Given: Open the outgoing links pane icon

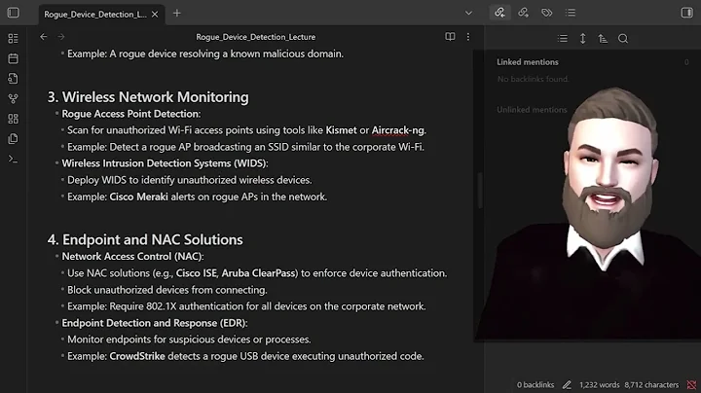Looking at the screenshot, I should (523, 13).
